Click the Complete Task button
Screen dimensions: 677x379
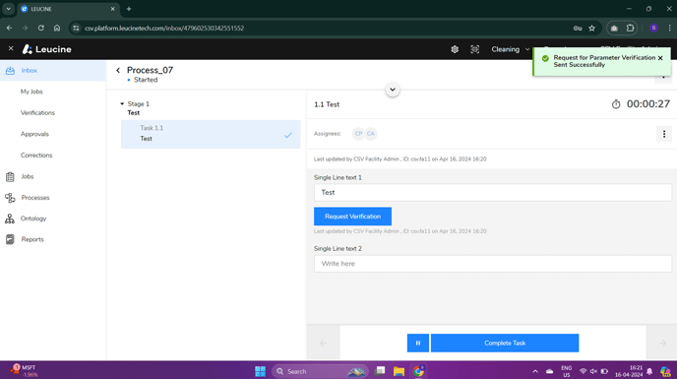pos(505,343)
